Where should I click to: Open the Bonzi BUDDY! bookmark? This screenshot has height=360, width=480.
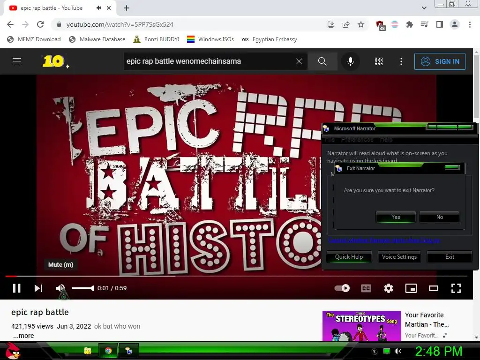[x=156, y=39]
